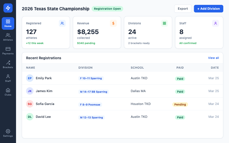Open the Home sidebar section
The image size is (229, 143).
click(8, 23)
